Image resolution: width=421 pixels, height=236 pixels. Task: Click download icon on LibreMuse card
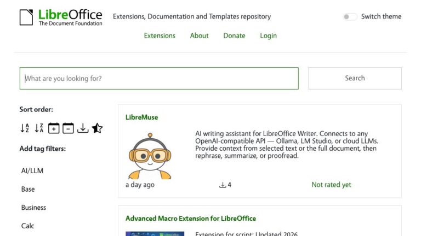click(x=223, y=185)
